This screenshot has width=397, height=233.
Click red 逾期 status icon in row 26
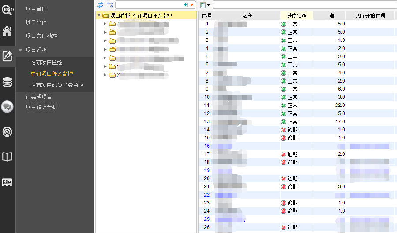pyautogui.click(x=284, y=227)
